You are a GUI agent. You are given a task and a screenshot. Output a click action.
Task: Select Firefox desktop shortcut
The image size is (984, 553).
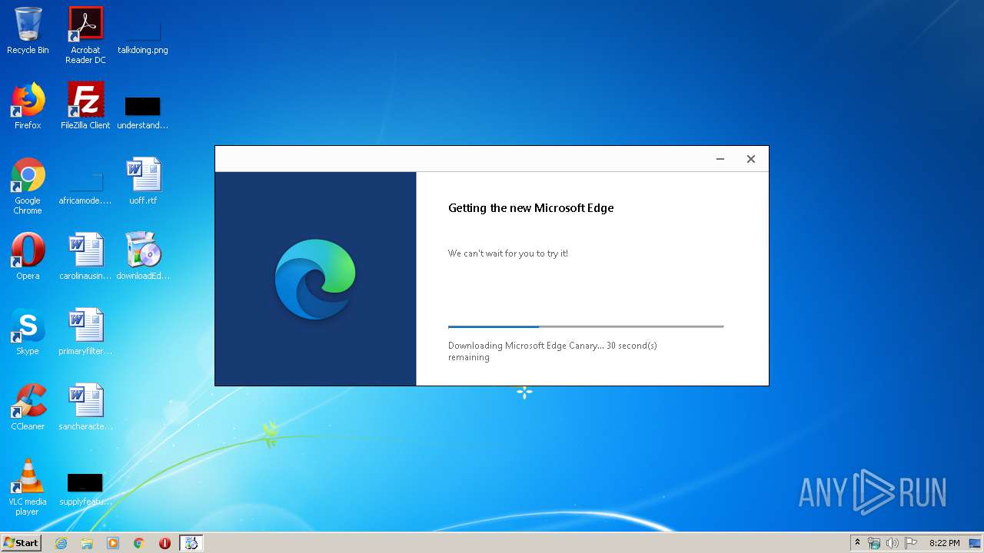(x=28, y=106)
